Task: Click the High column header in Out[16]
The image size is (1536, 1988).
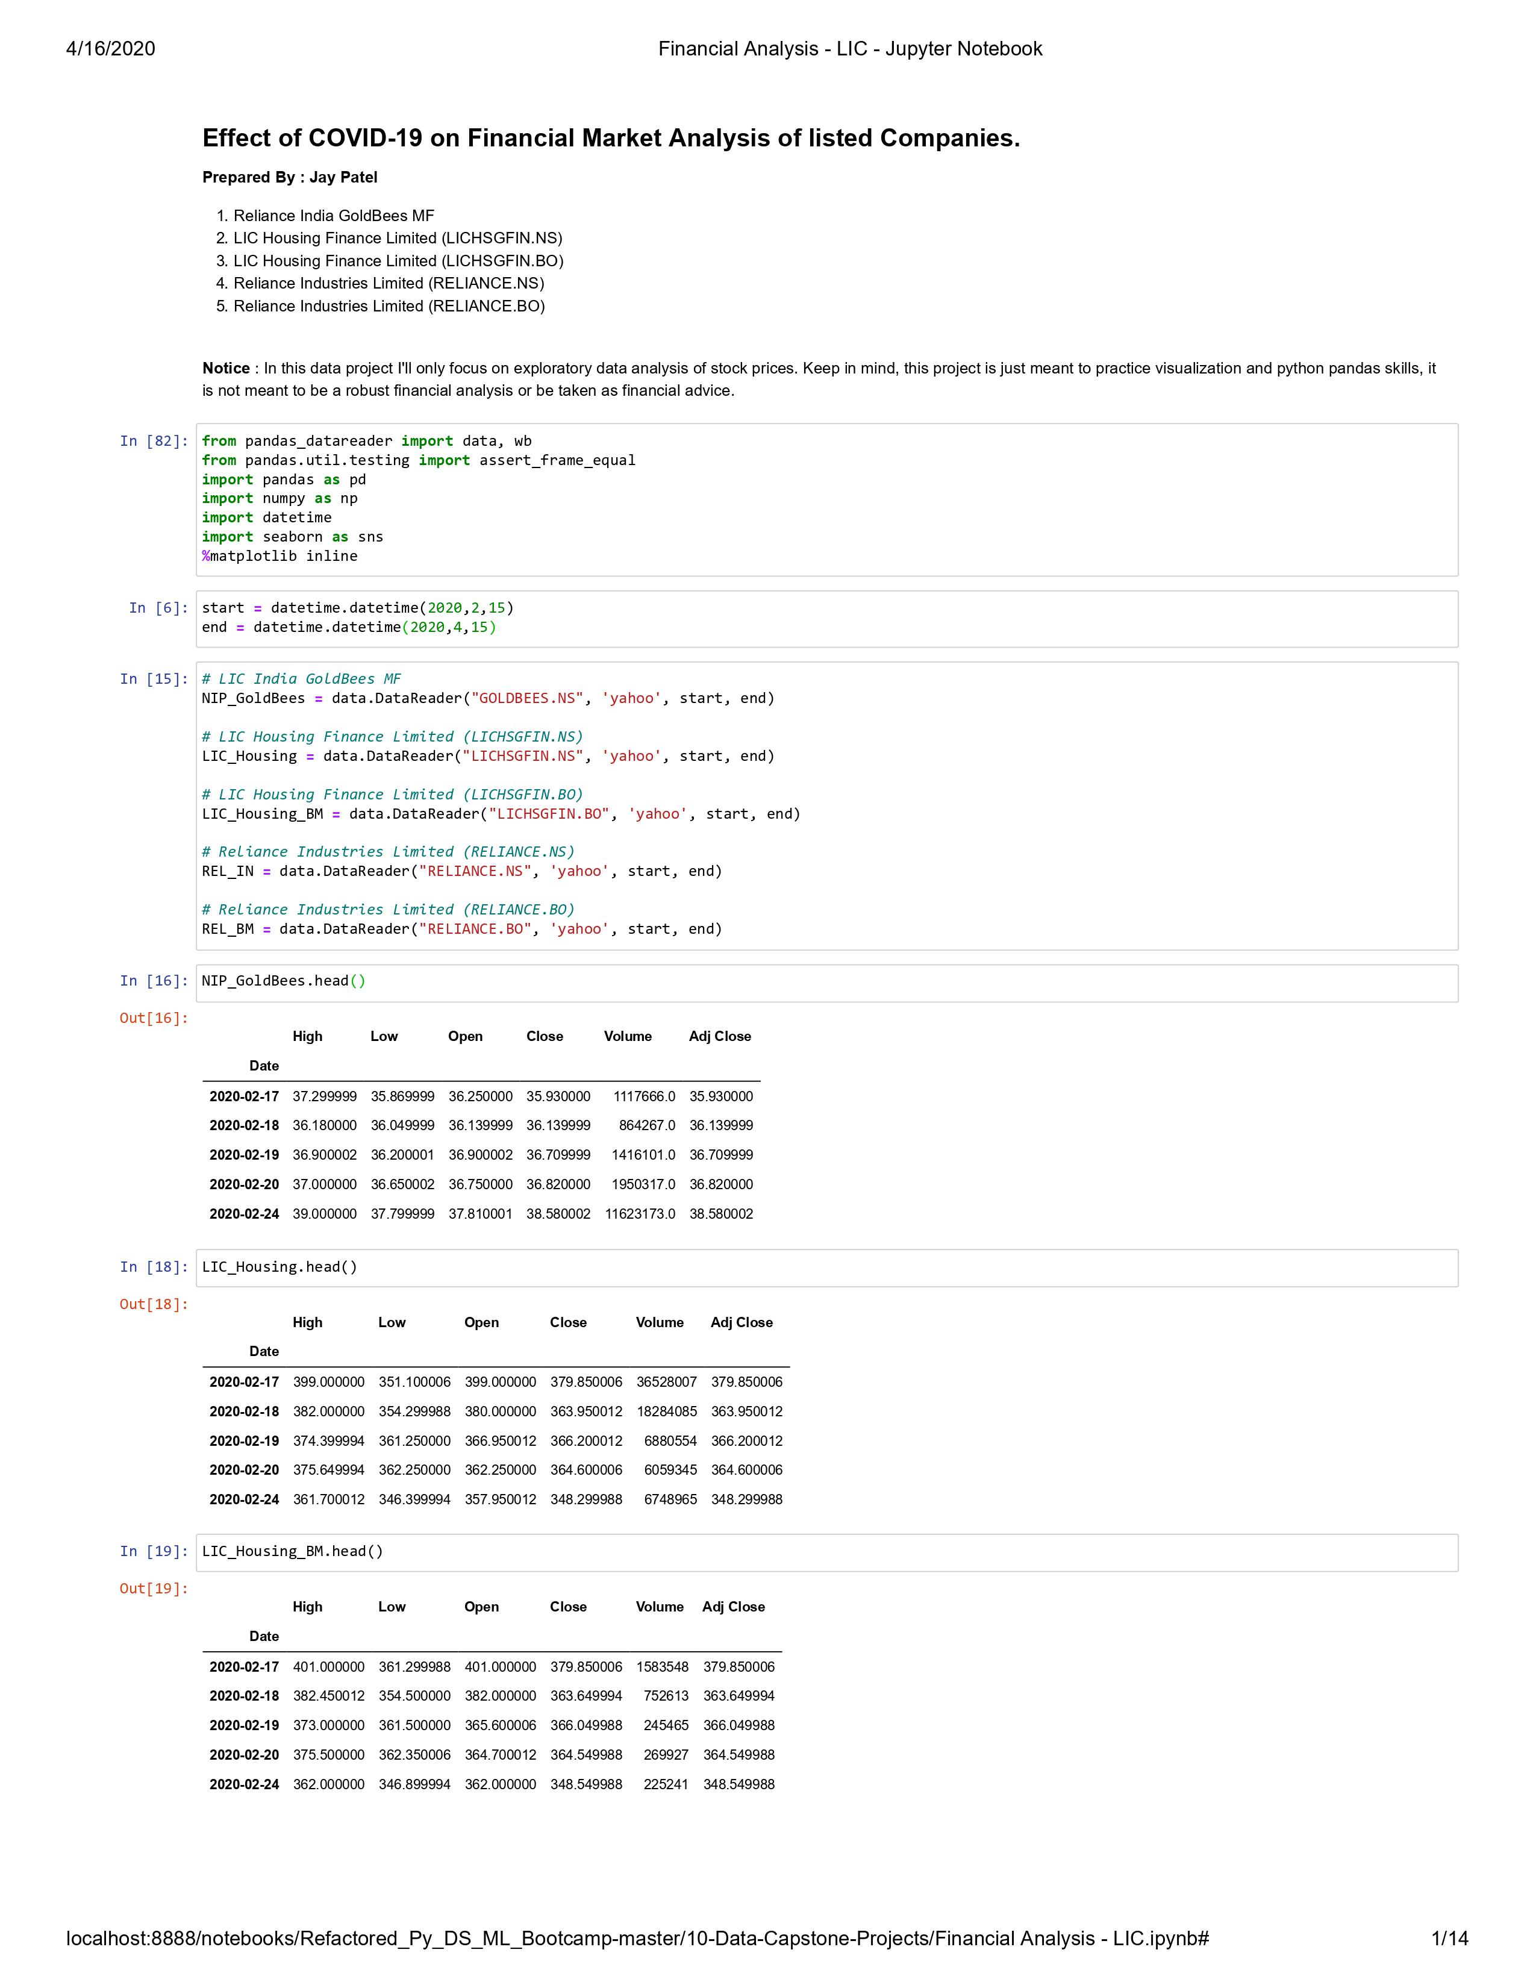Action: coord(308,1037)
